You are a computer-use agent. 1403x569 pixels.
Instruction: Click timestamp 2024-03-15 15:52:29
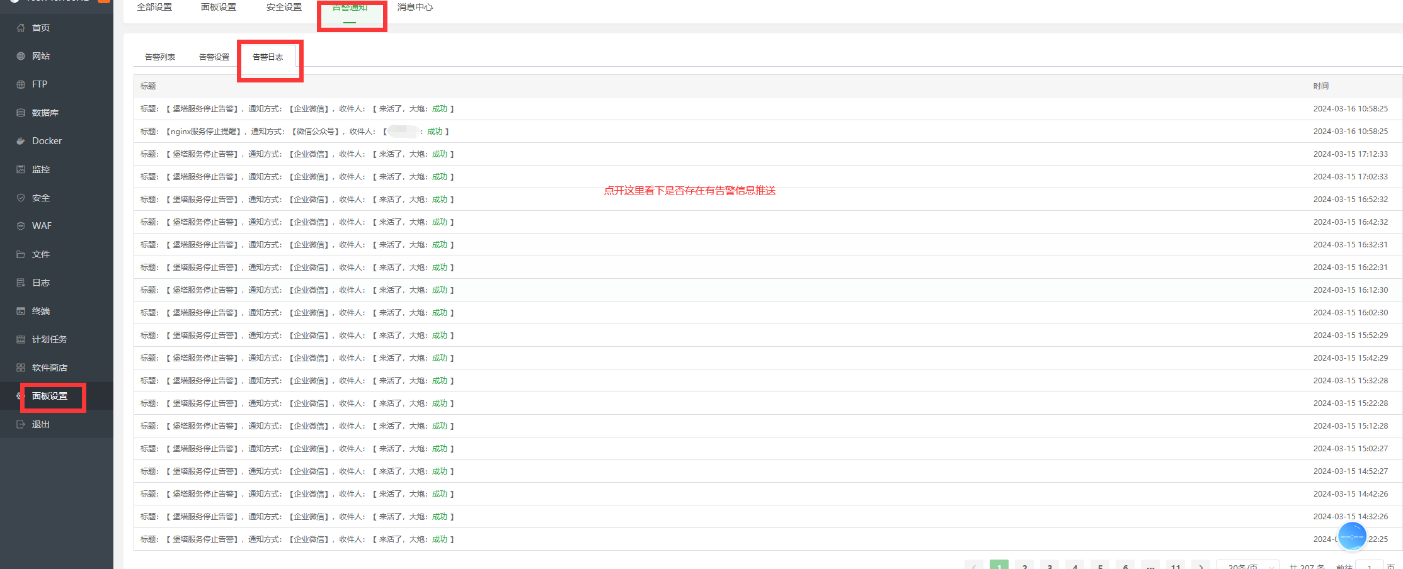[1351, 335]
